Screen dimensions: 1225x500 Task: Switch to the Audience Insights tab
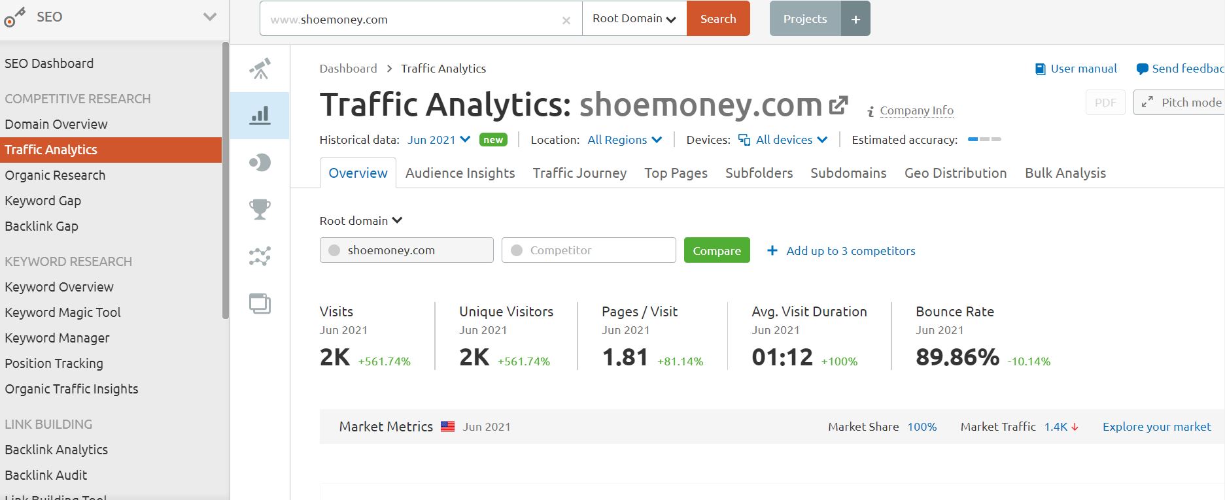pyautogui.click(x=460, y=173)
